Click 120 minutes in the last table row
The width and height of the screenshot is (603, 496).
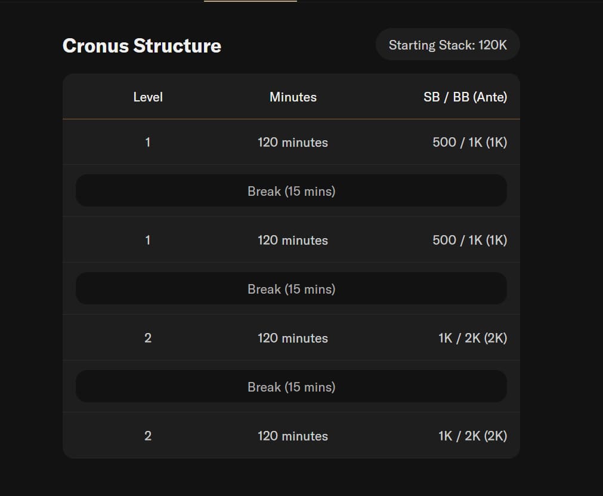tap(293, 436)
